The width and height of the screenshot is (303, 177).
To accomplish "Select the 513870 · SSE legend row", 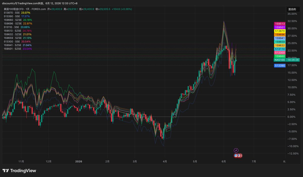I will [17, 13].
